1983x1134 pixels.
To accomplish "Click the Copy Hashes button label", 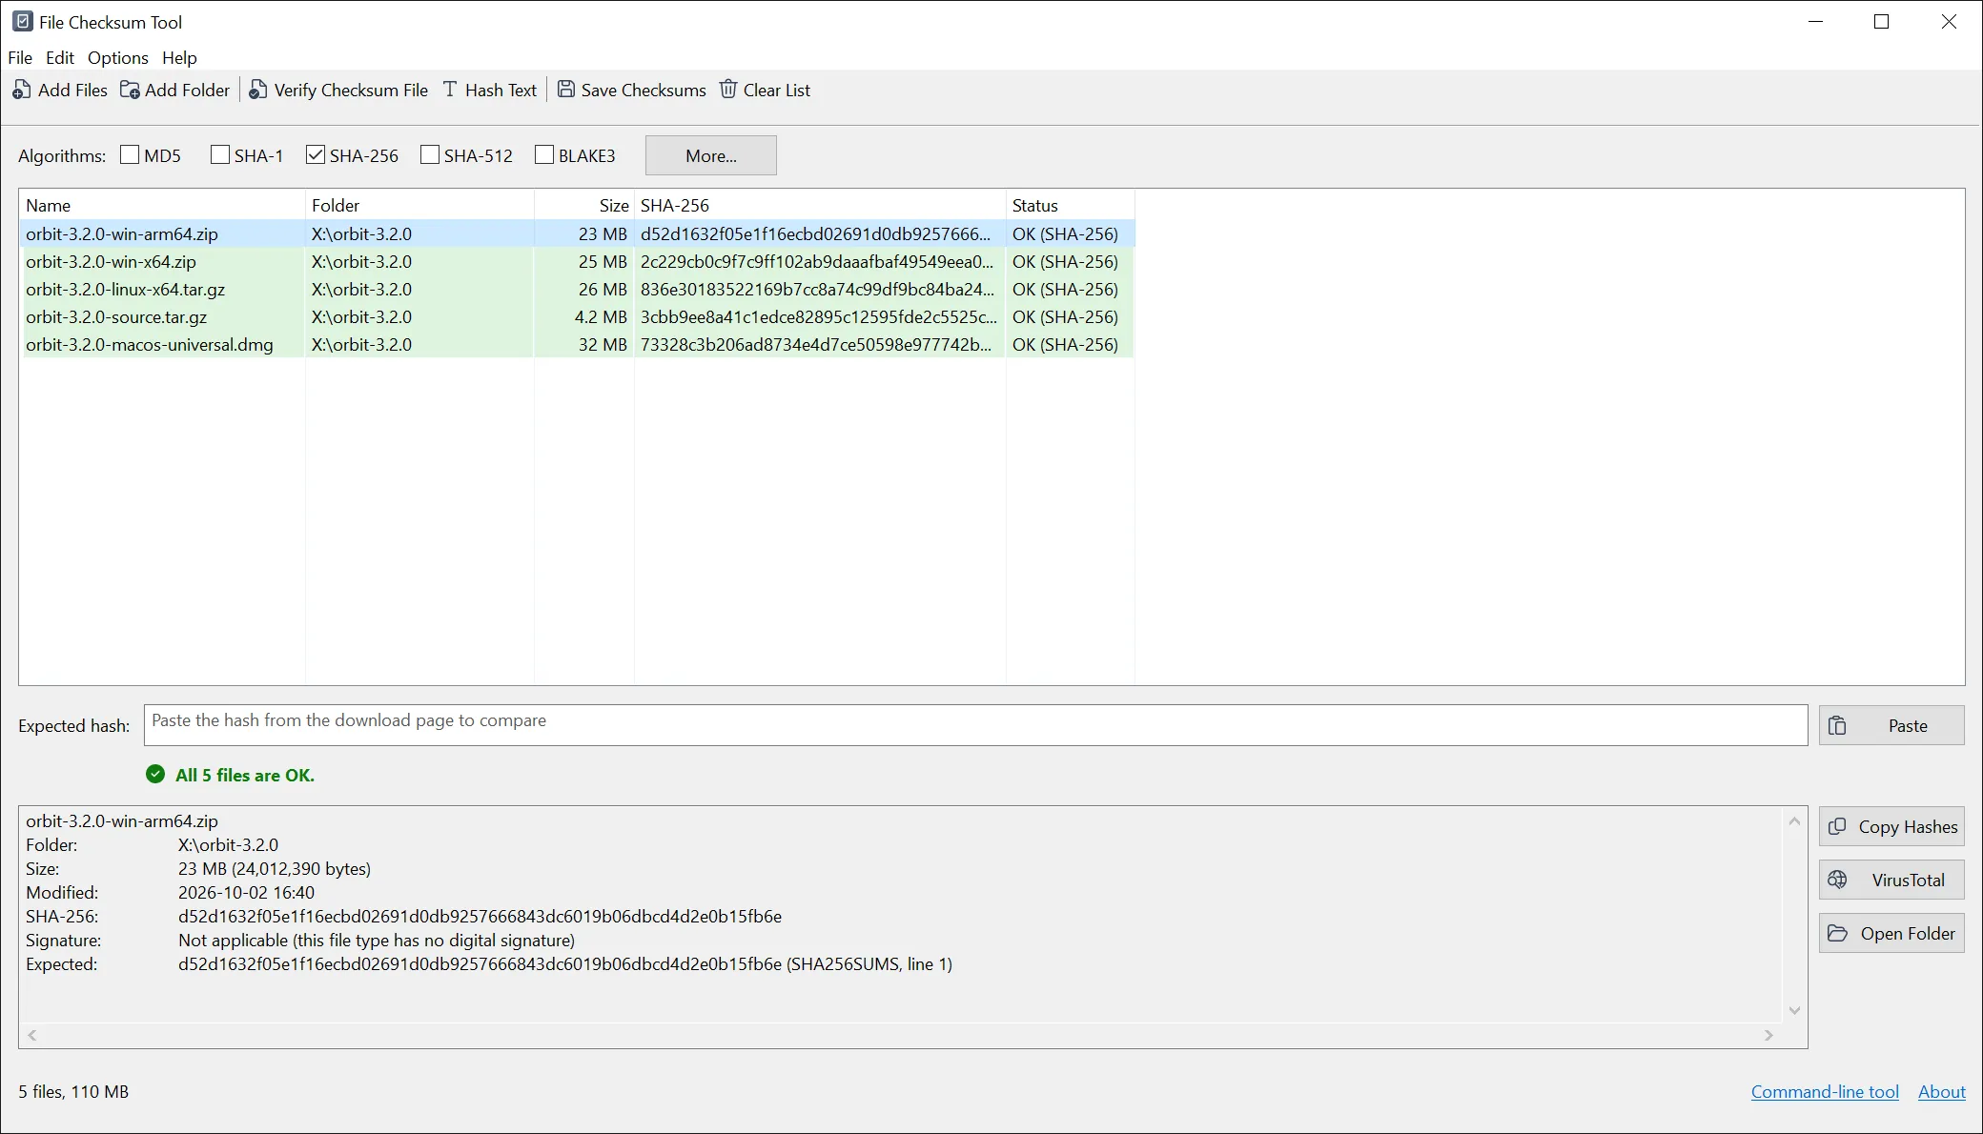I will click(x=1908, y=827).
